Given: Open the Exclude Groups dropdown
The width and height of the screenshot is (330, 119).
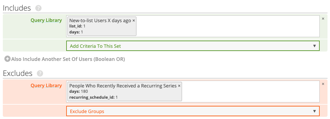Looking at the screenshot, I should pos(193,111).
